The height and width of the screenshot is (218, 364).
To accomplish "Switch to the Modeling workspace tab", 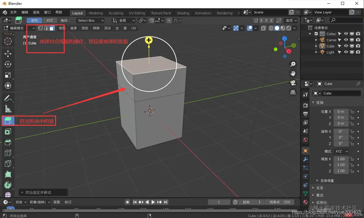I will click(x=96, y=13).
